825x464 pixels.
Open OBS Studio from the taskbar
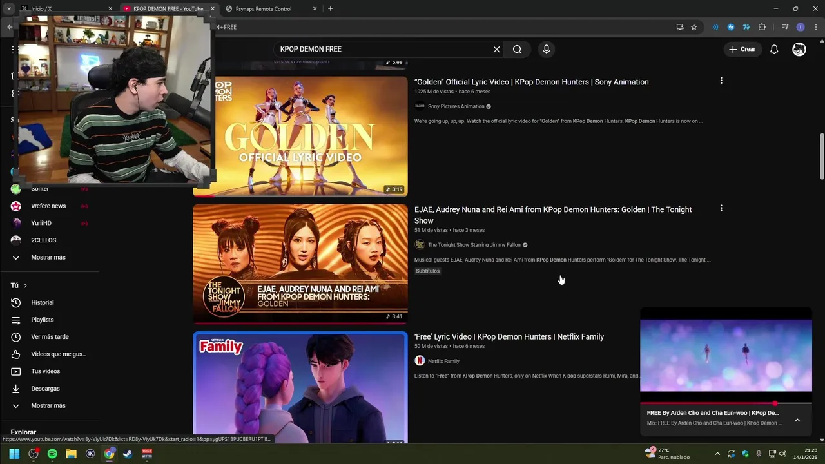[x=34, y=454]
